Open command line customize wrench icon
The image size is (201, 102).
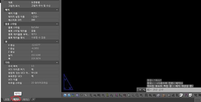[144, 90]
